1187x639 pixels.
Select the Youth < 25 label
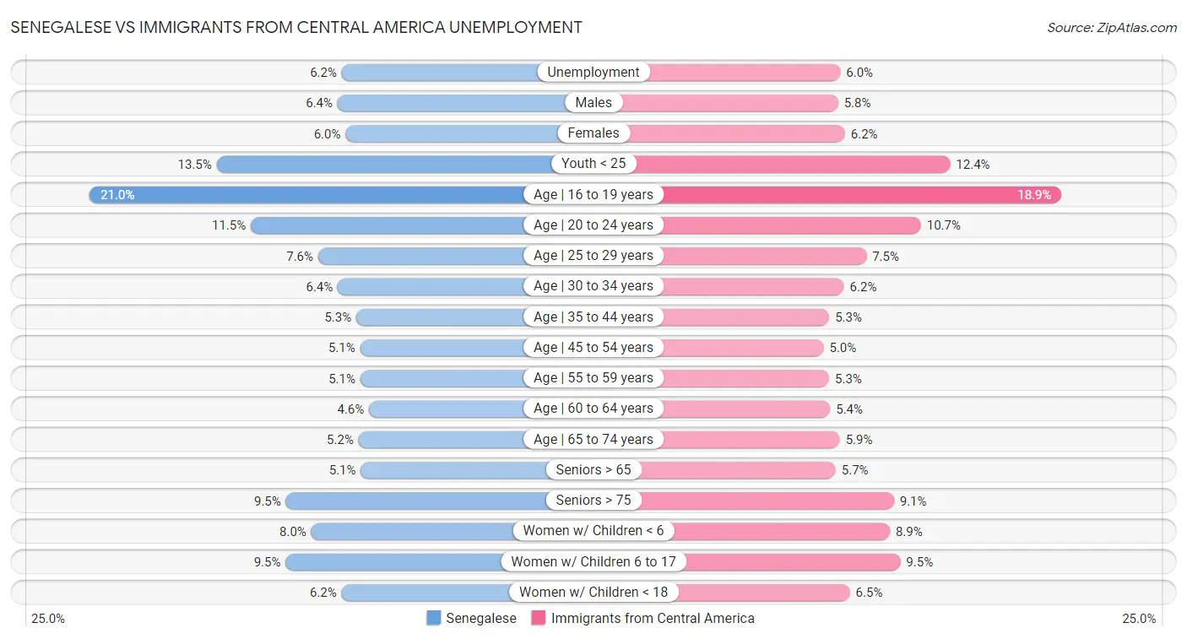[x=593, y=164]
